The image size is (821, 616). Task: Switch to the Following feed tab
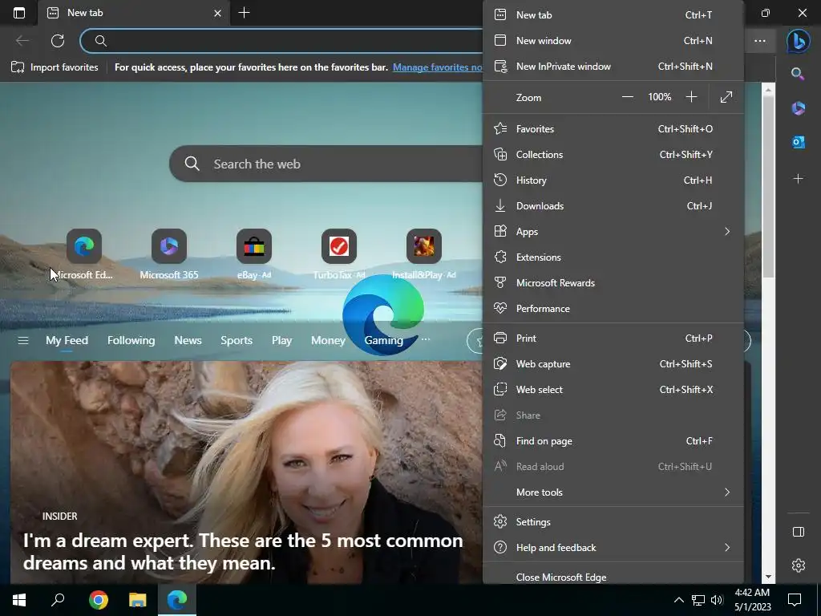tap(131, 340)
